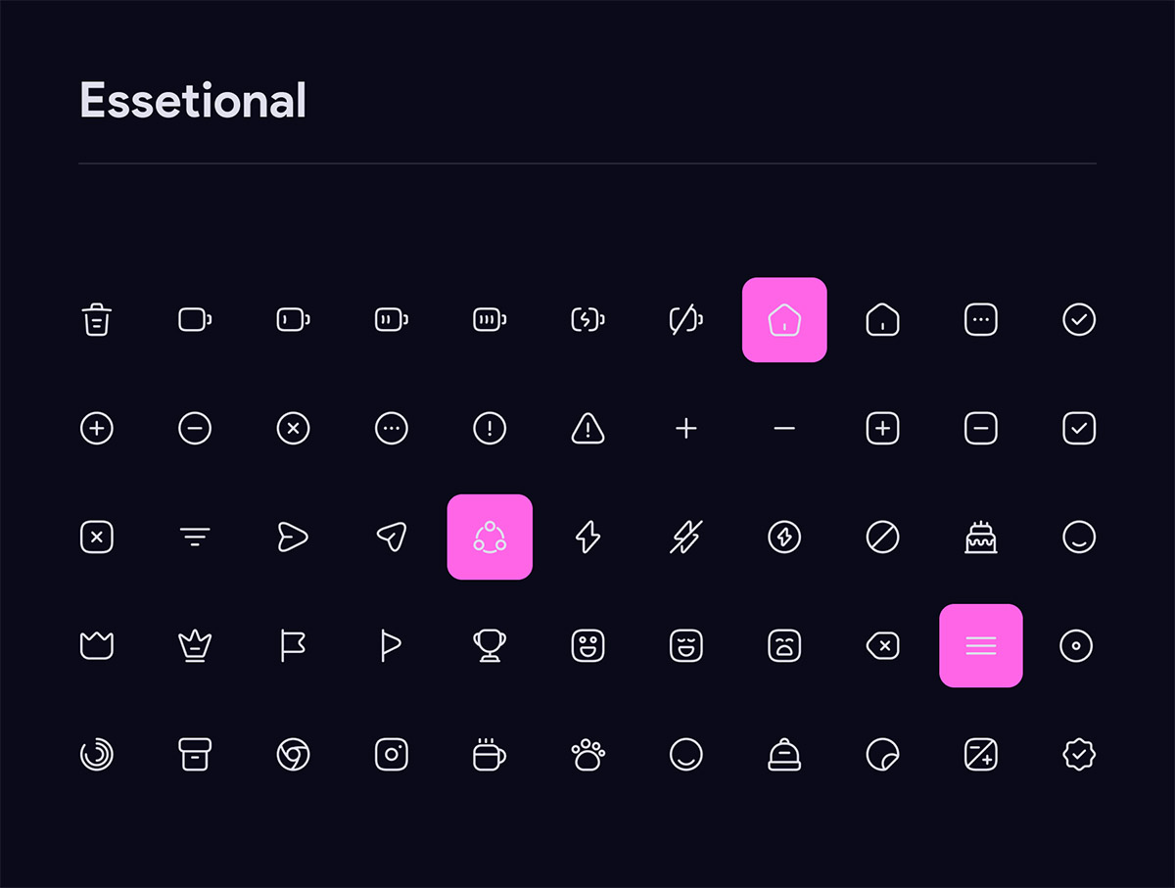Select the service bell icon

point(784,754)
